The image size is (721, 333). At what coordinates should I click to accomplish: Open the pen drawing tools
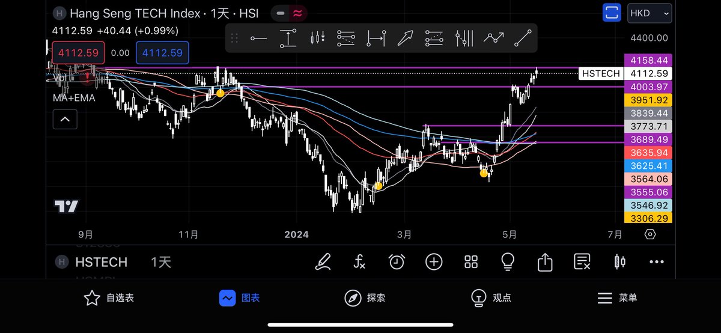[323, 261]
